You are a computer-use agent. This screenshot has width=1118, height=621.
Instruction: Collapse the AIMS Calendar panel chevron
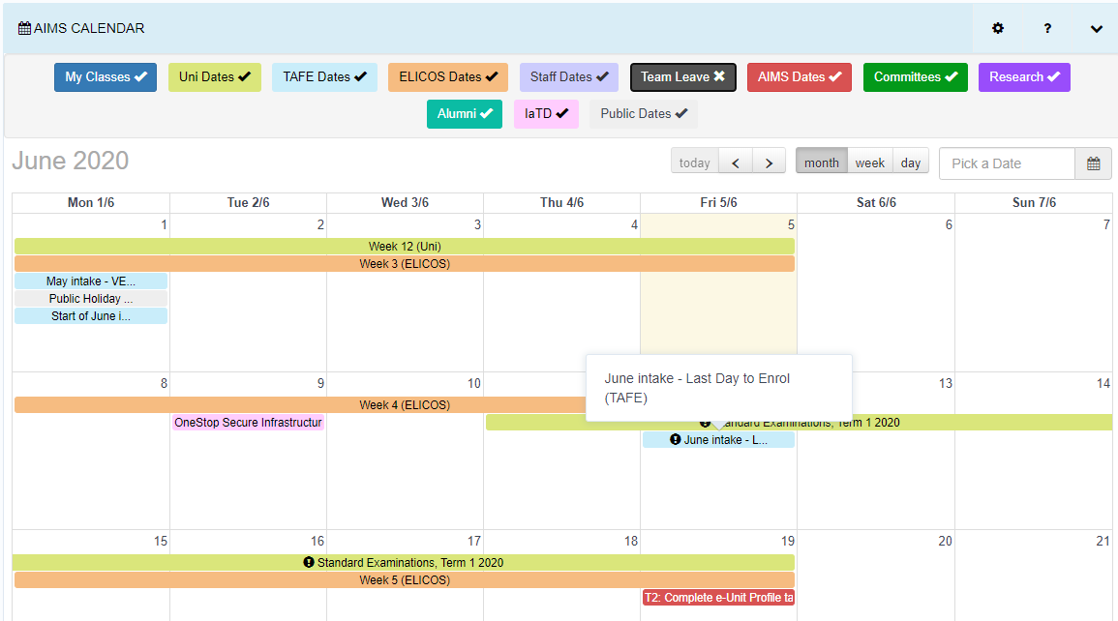click(1096, 29)
